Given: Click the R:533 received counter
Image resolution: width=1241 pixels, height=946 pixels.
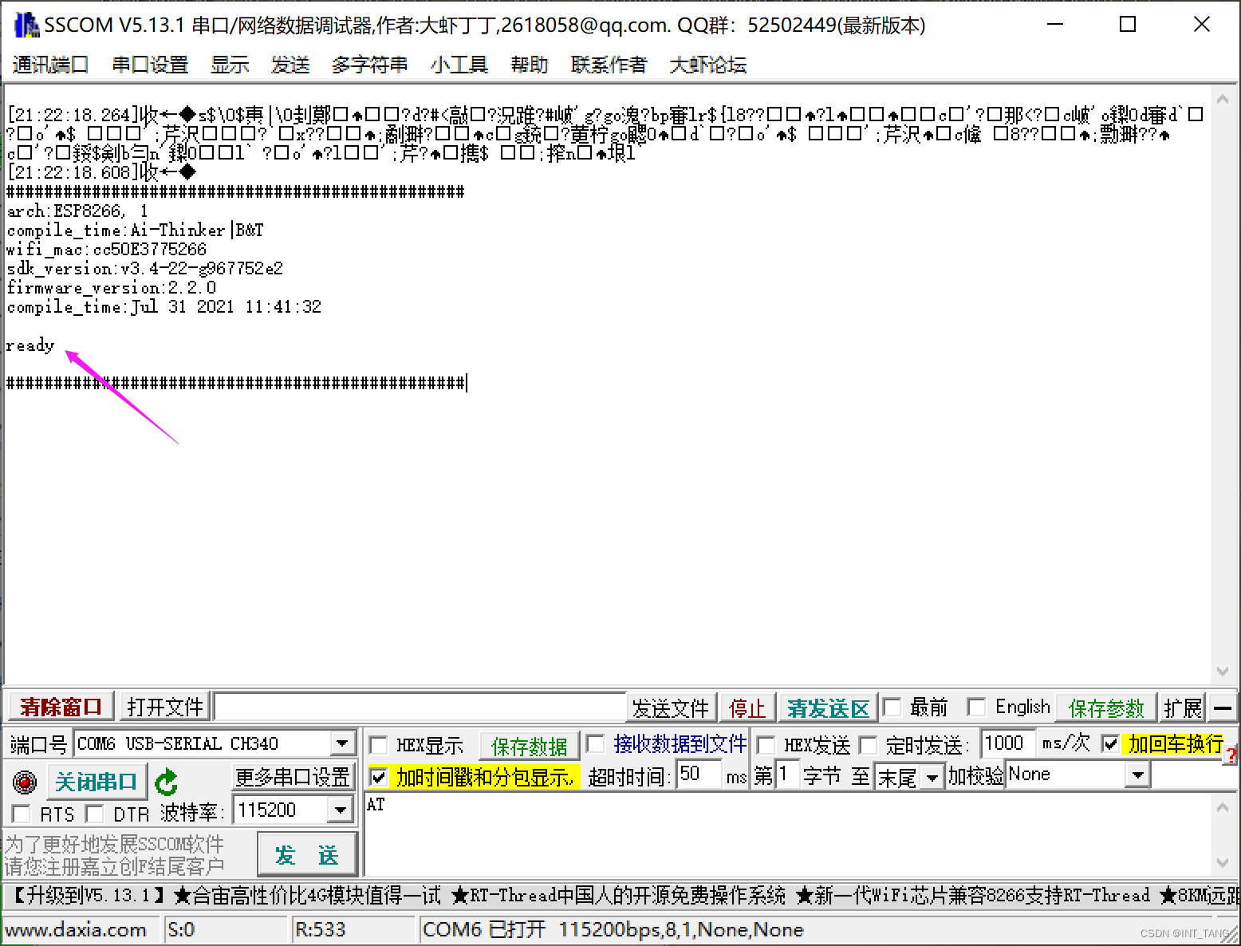Looking at the screenshot, I should [320, 929].
